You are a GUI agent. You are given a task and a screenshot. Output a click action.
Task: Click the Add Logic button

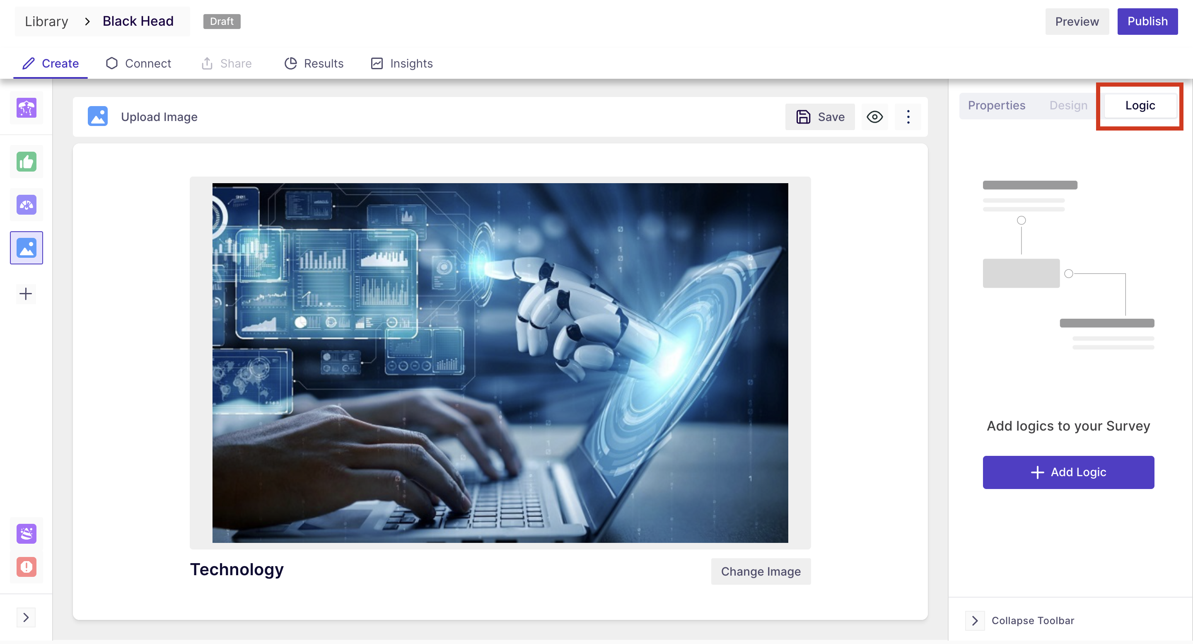[x=1068, y=472]
